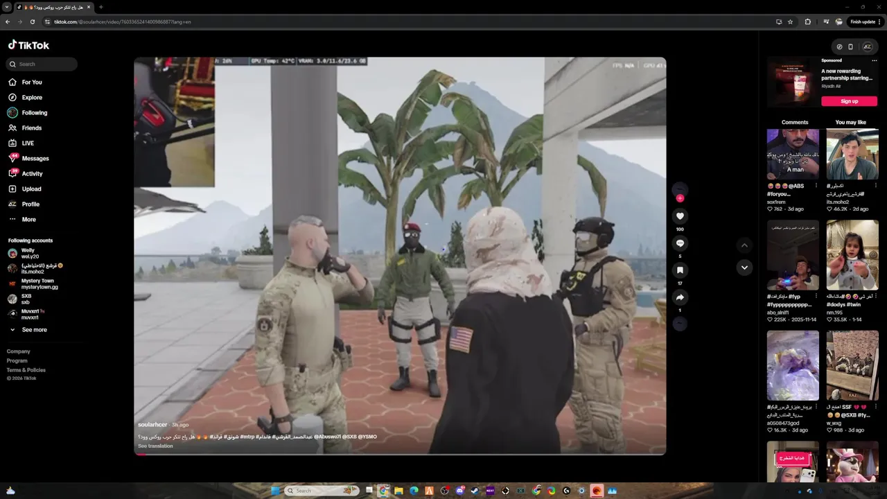Follow creator via red plus badge
The image size is (887, 499).
(680, 198)
